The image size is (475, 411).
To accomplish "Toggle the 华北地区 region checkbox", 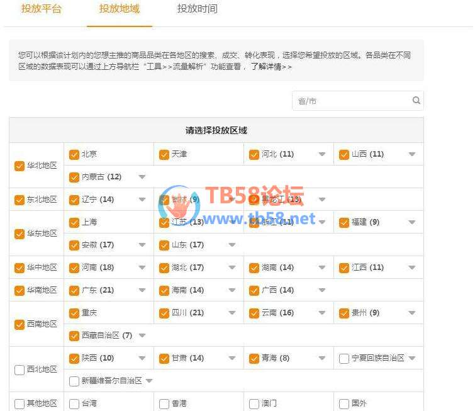I will click(x=20, y=166).
